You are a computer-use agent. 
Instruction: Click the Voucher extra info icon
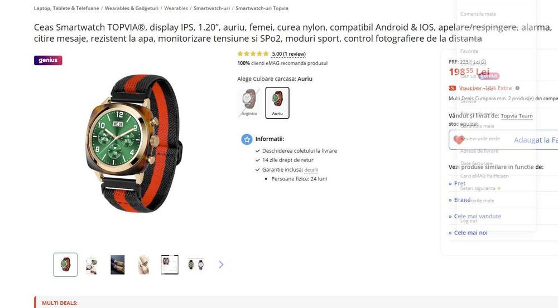[x=517, y=88]
